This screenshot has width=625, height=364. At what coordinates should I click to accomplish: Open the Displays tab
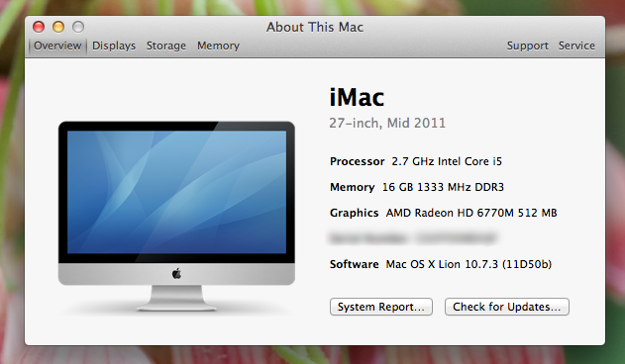pos(114,45)
